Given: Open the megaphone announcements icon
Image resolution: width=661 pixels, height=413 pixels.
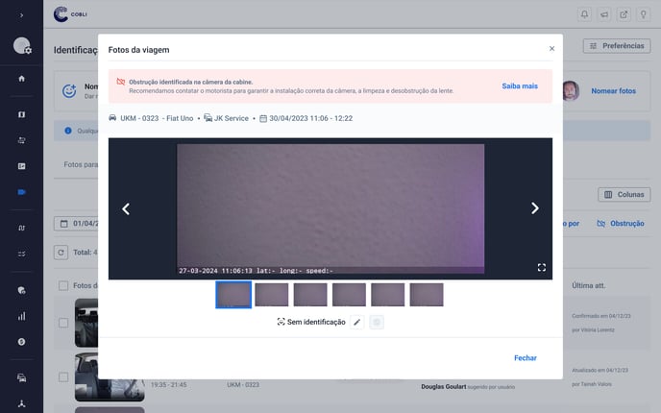Looking at the screenshot, I should tap(604, 14).
